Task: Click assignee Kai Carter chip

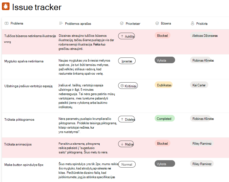Action: [x=199, y=85]
